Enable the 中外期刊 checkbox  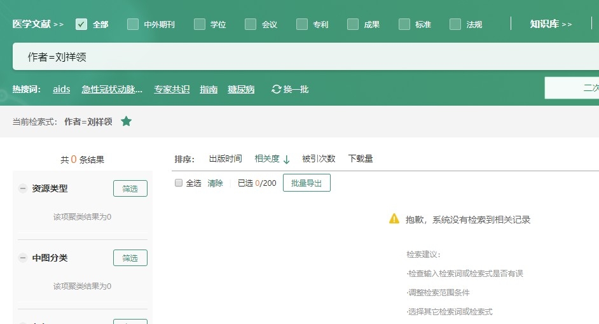(133, 24)
